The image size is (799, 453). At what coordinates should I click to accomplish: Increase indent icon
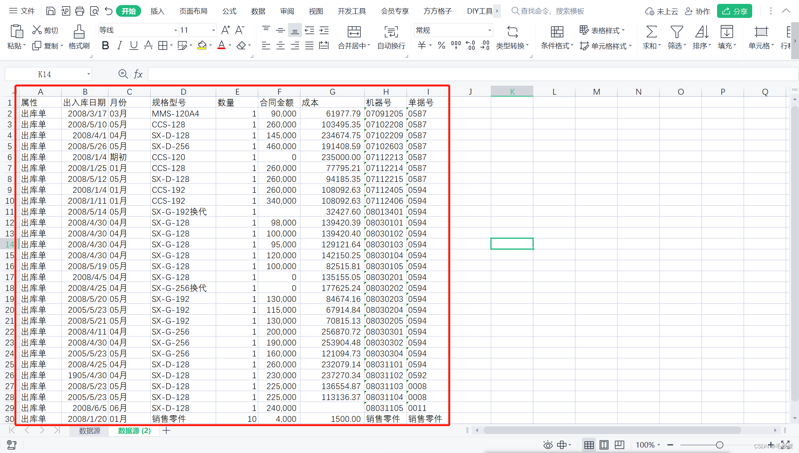pyautogui.click(x=324, y=30)
